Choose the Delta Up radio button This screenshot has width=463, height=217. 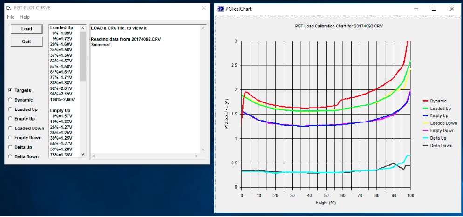point(11,147)
